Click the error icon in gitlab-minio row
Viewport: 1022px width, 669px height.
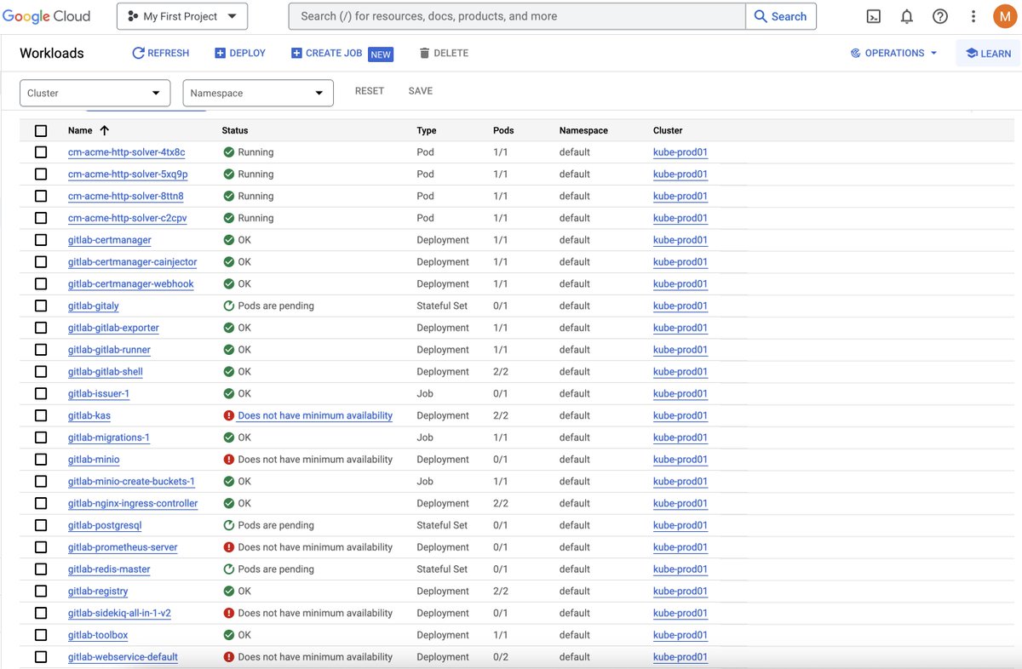228,460
